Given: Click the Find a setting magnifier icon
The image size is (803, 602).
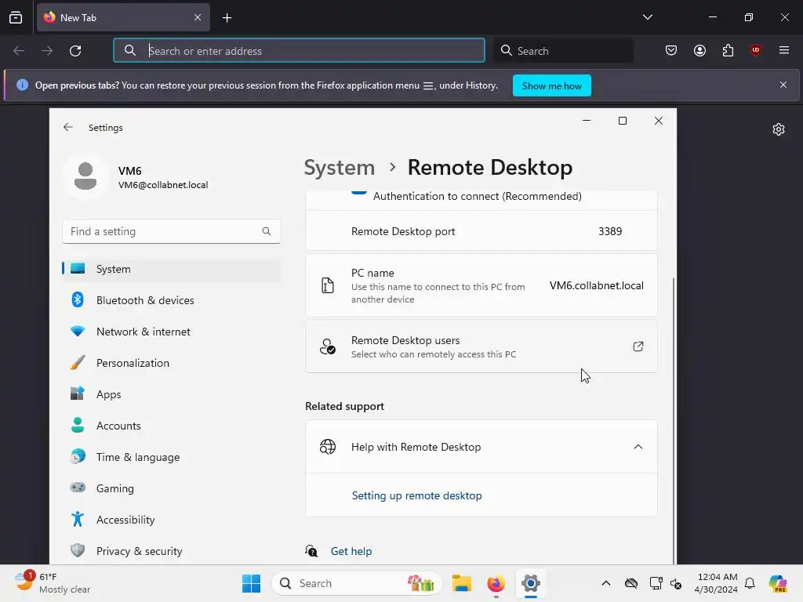Looking at the screenshot, I should 267,231.
